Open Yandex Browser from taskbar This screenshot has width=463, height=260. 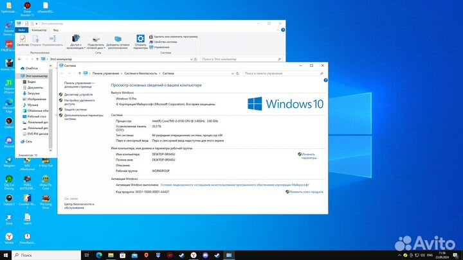194,256
